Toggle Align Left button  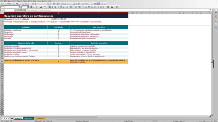pos(50,7)
